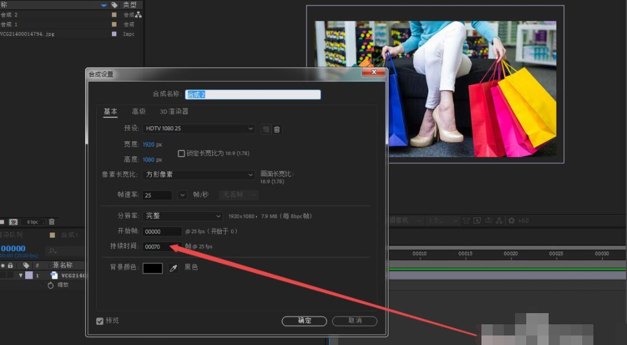
Task: Click the save new preset icon beside 预设
Action: click(x=265, y=129)
